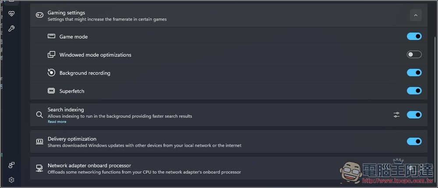The image size is (438, 188).
Task: Click the Superfetch icon
Action: [51, 91]
